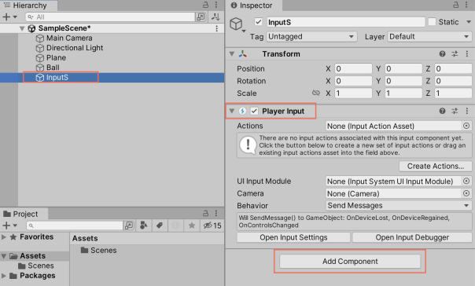Open Hierarchy panel options menu
The height and width of the screenshot is (286, 475).
pyautogui.click(x=216, y=5)
